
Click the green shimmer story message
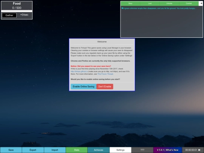point(160,8)
